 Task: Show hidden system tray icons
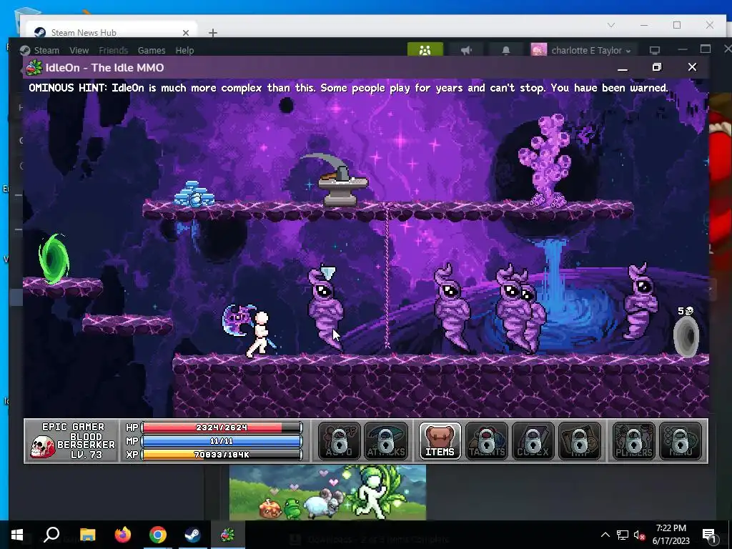pos(605,535)
